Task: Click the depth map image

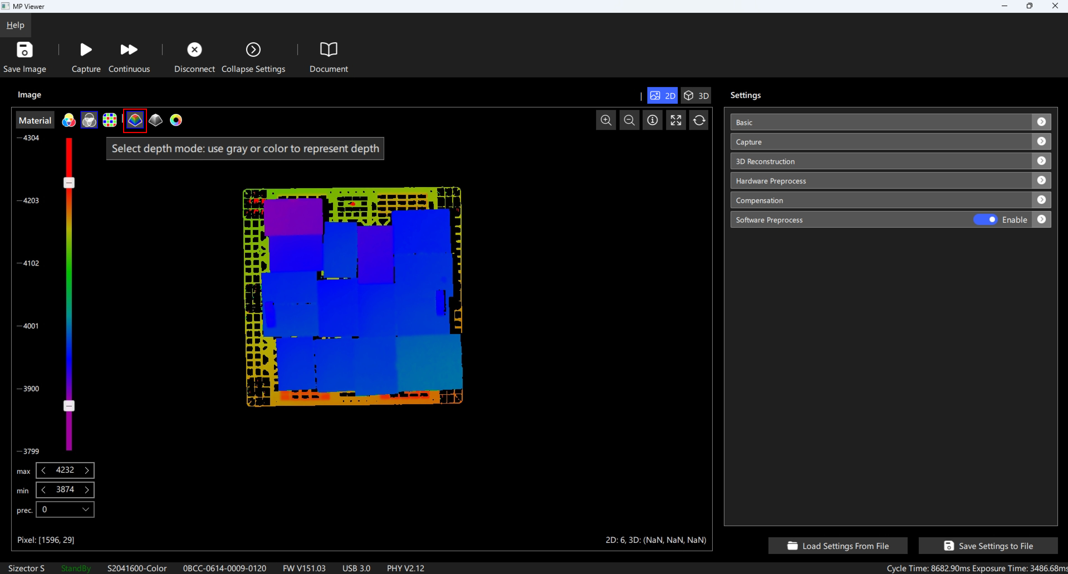Action: [x=353, y=296]
